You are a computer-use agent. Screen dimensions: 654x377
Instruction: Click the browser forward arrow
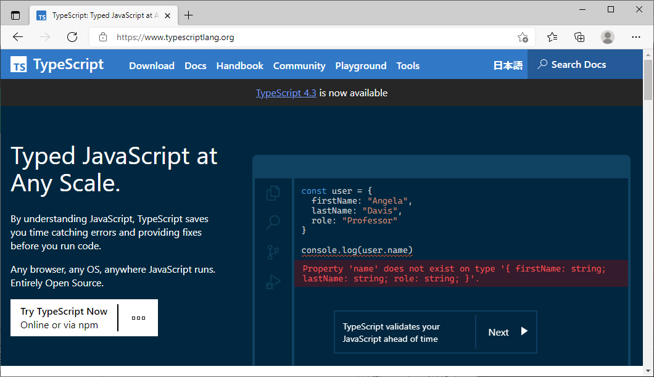44,37
